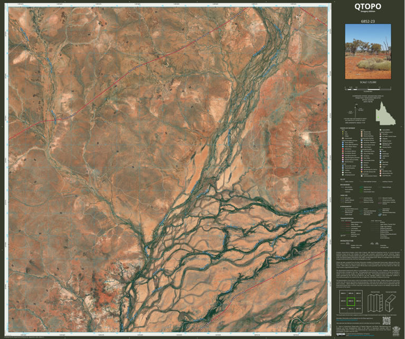Click the Cave legend symbol

point(380,167)
